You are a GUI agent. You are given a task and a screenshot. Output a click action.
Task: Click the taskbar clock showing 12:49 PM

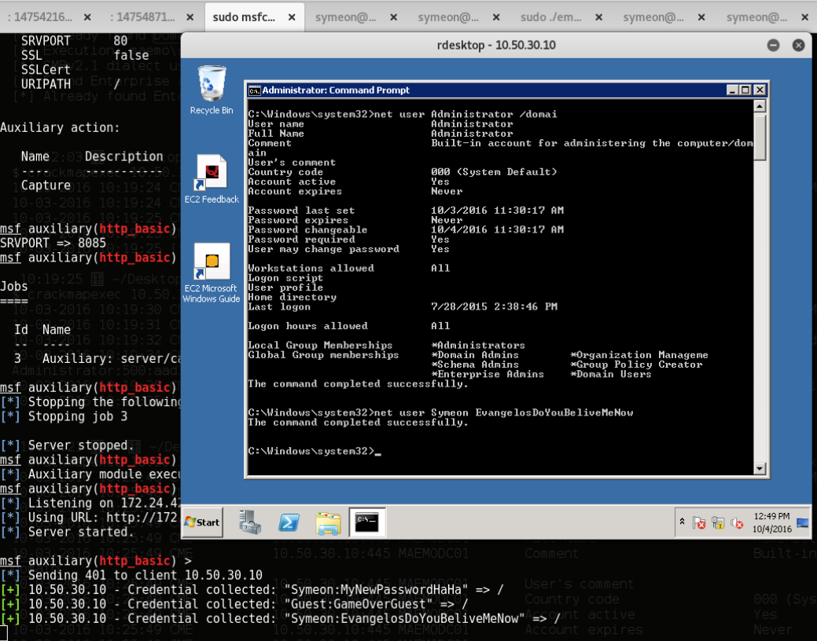click(771, 522)
